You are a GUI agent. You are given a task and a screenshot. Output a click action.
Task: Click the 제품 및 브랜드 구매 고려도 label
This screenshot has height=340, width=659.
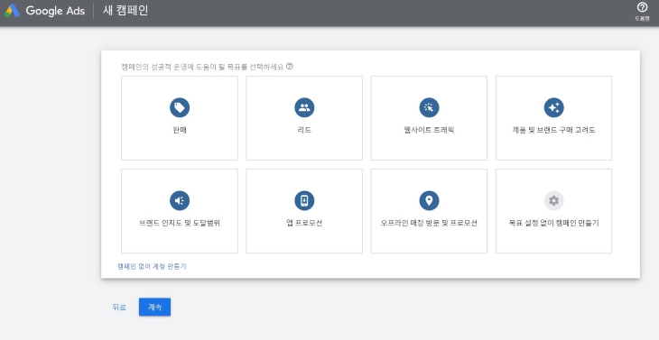click(553, 130)
